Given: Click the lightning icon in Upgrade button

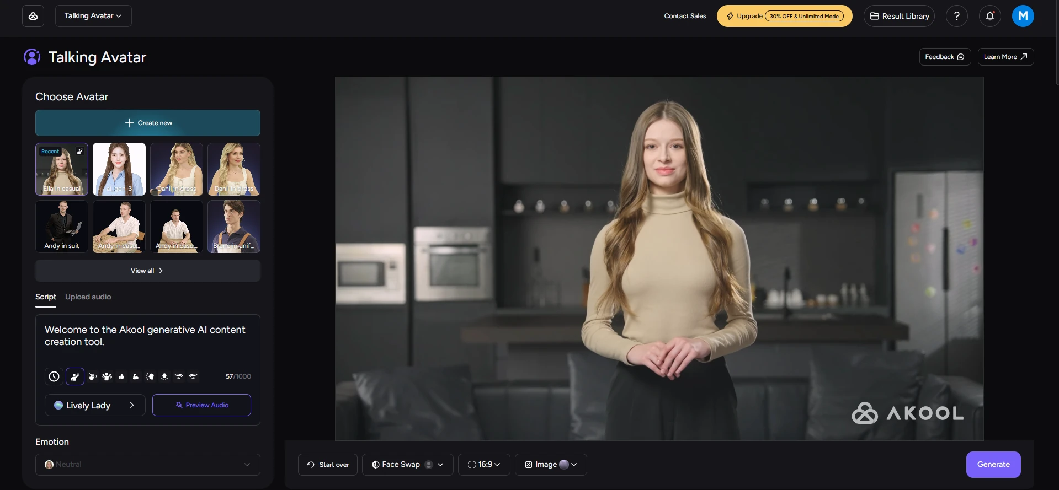Looking at the screenshot, I should tap(730, 16).
